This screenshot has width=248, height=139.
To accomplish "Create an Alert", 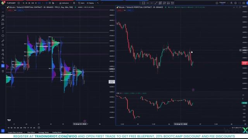I will point(81,3).
